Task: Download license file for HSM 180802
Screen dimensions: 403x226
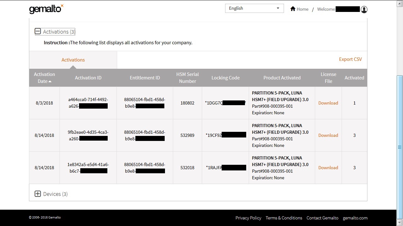Action: pyautogui.click(x=328, y=103)
